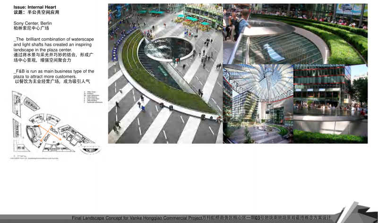
Task: Click the Chinese footer text 万科虹桥商务区核心区
Action: pyautogui.click(x=266, y=218)
